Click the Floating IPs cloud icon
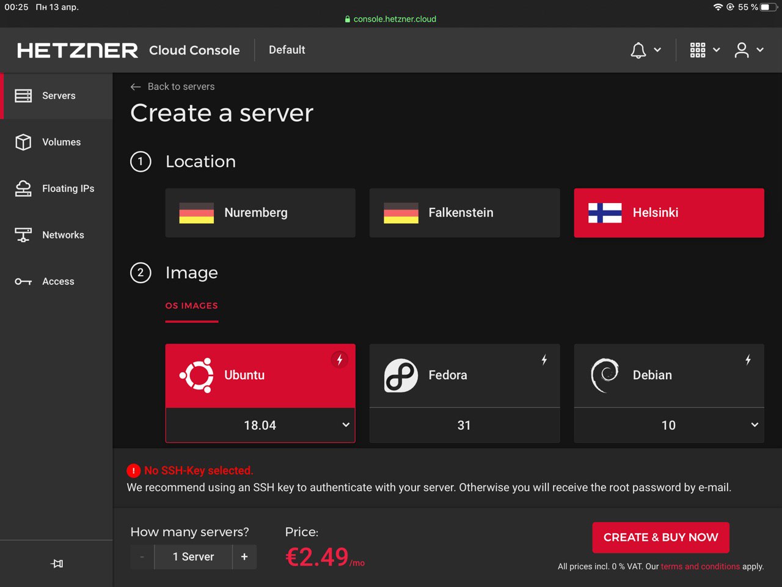Screen dimensions: 782x587 (23, 188)
